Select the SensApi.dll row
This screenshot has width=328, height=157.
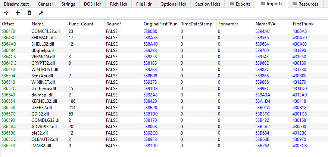point(164,76)
